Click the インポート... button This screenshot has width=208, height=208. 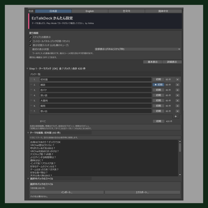(x=67, y=192)
